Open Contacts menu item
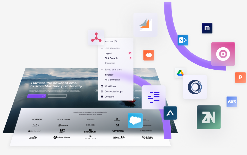 (110, 97)
